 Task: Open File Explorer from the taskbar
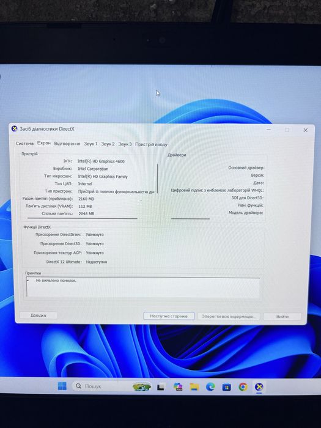click(194, 386)
